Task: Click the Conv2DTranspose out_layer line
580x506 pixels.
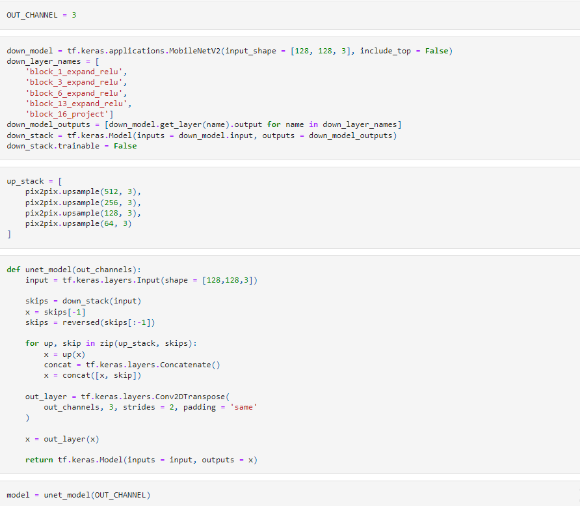Action: (x=128, y=397)
